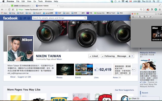Expand the 4 more apps dropdown
162x101 pixels.
tap(134, 69)
